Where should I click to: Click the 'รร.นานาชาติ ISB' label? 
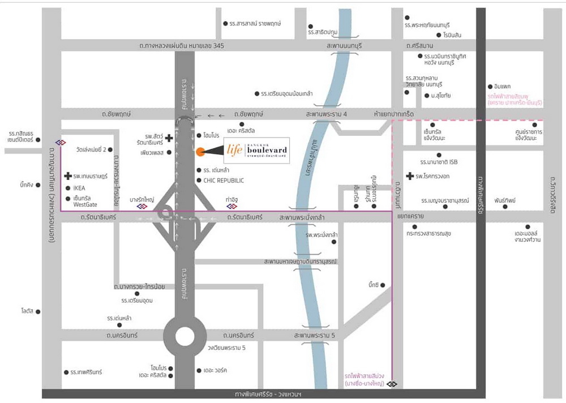click(x=439, y=162)
